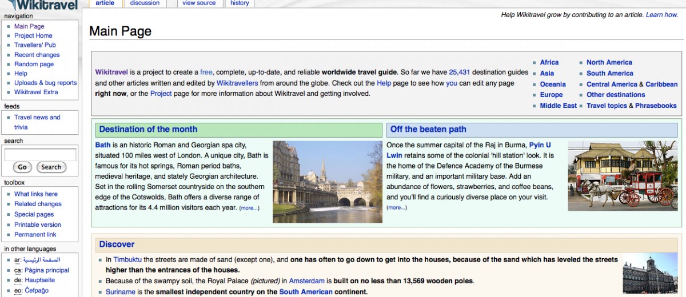The width and height of the screenshot is (686, 297).
Task: Open the Travellers' Pub link
Action: click(35, 45)
